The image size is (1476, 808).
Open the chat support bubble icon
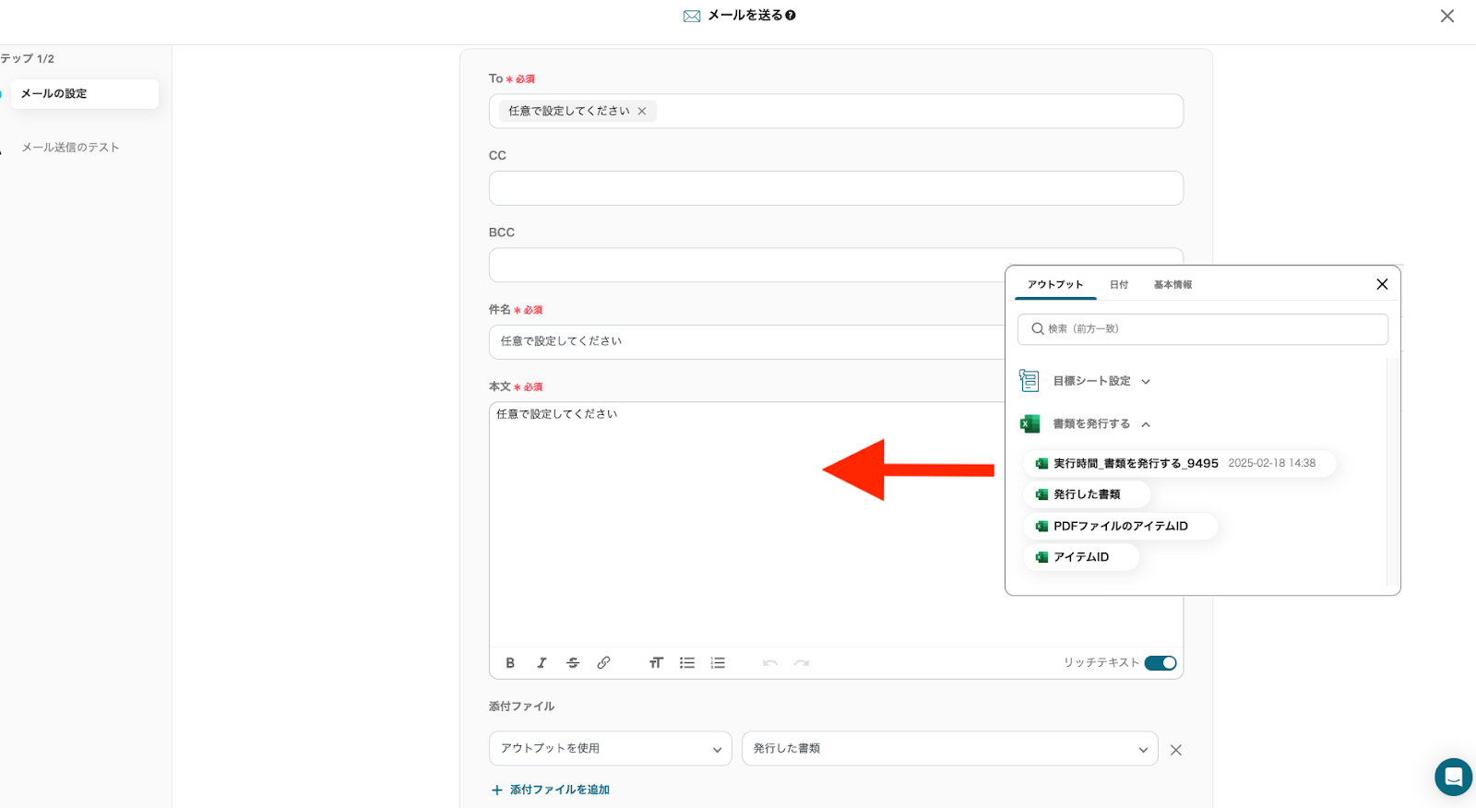tap(1453, 777)
